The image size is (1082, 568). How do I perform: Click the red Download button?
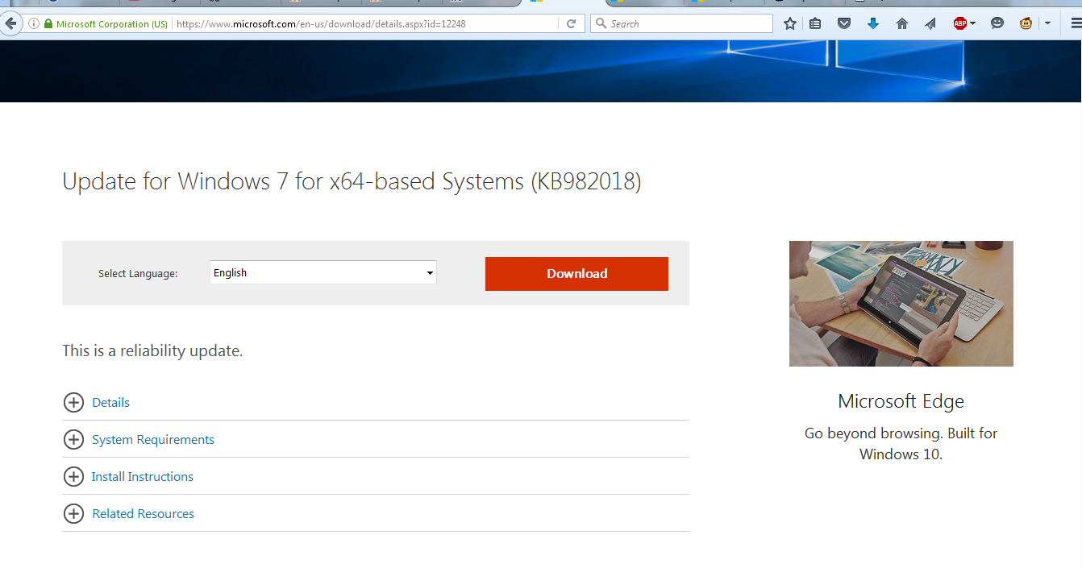[576, 274]
